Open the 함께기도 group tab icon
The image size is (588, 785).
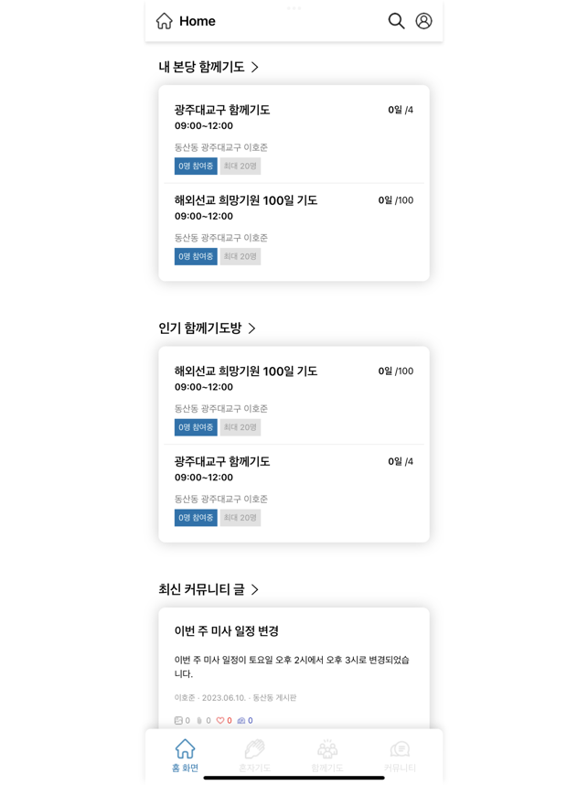tap(327, 749)
